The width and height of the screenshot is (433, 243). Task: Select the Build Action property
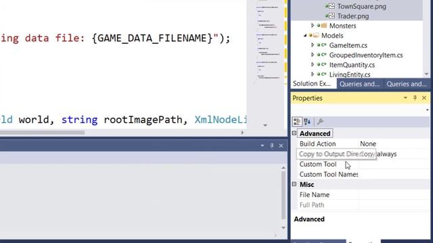click(x=317, y=144)
